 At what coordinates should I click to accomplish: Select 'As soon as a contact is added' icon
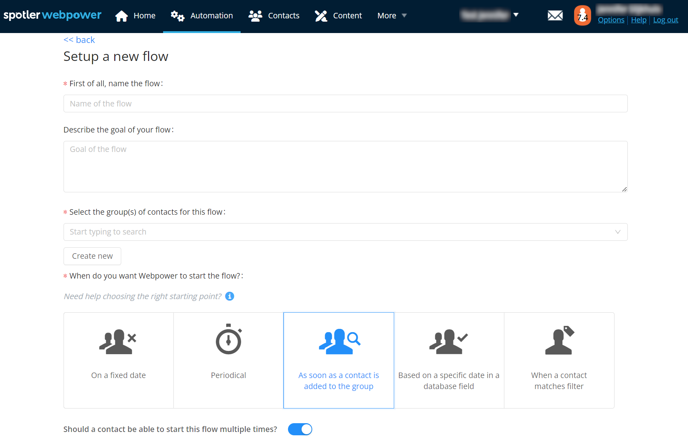339,341
